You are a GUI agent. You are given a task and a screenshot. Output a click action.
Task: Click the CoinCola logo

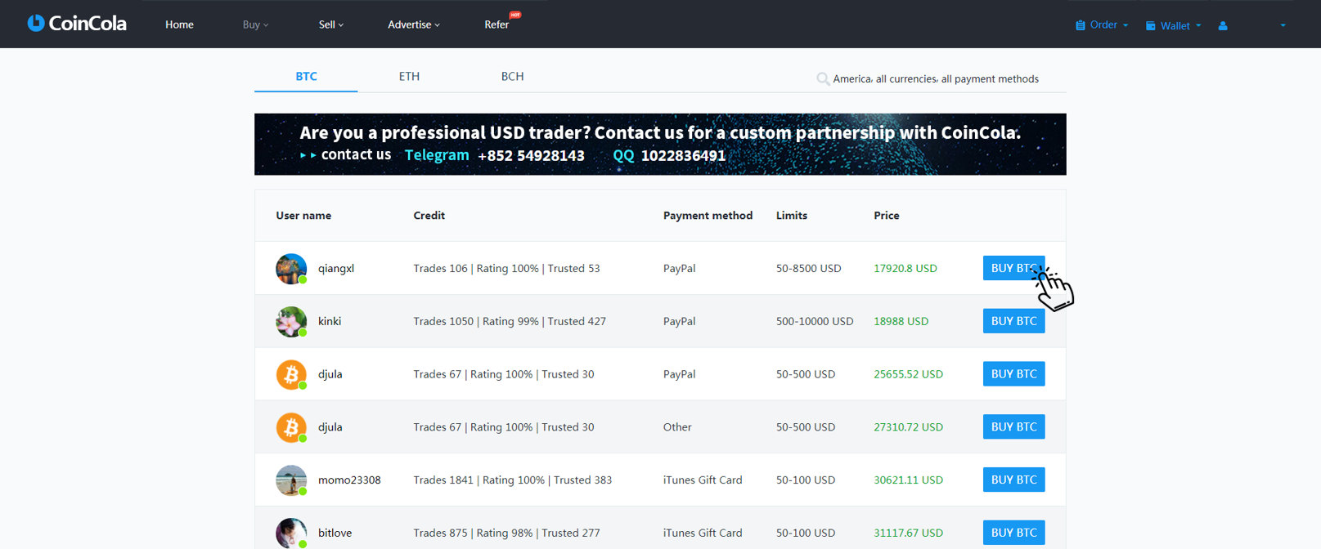point(77,24)
